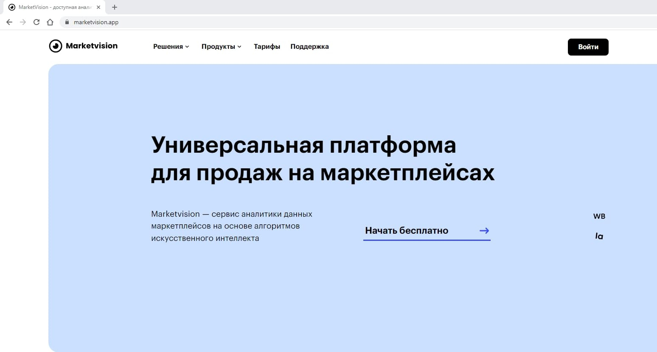Click the Войти login button

pyautogui.click(x=588, y=47)
